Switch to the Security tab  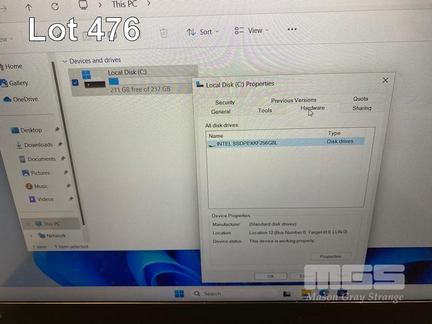tap(225, 102)
